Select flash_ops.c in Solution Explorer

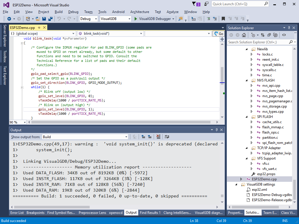point(270,132)
